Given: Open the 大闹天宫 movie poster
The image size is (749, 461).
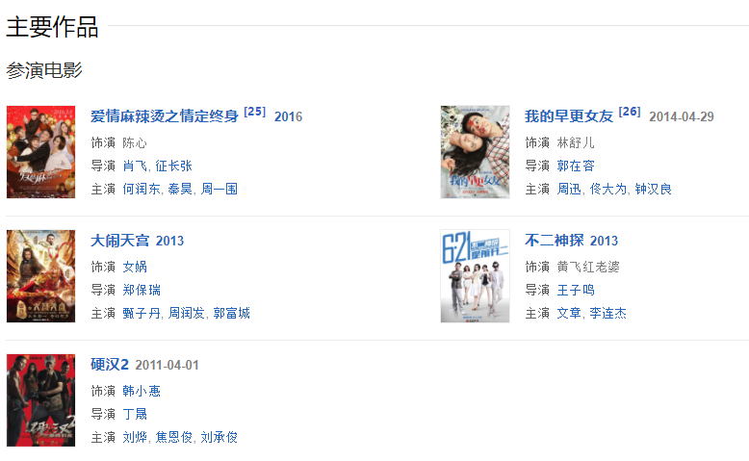Looking at the screenshot, I should [41, 276].
